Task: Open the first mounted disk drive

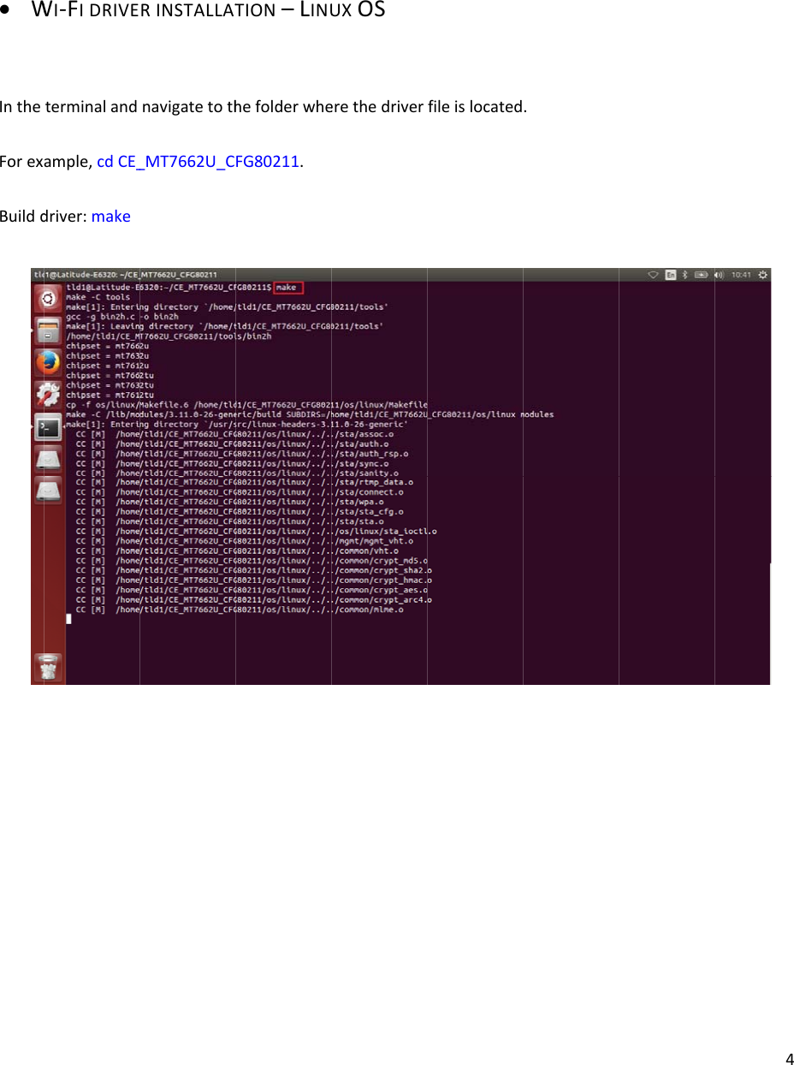Action: (48, 460)
